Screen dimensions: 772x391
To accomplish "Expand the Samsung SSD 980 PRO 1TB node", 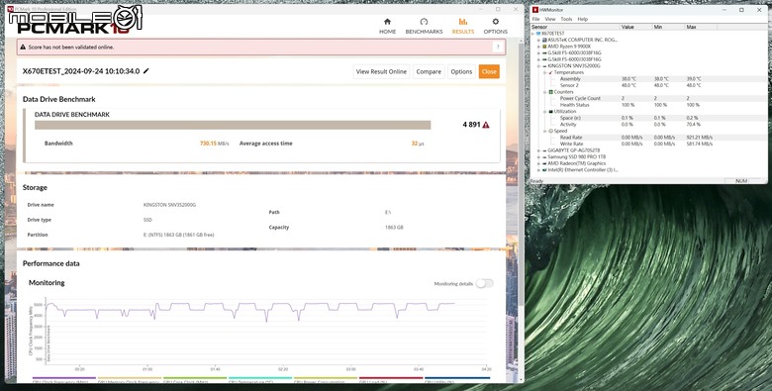I will click(x=538, y=156).
